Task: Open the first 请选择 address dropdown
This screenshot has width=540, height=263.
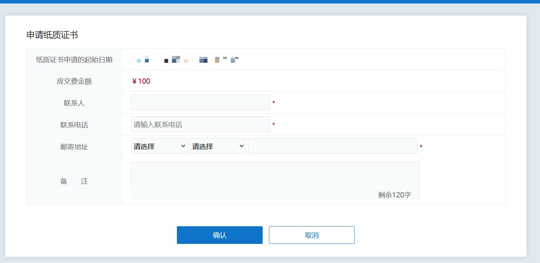Action: pyautogui.click(x=159, y=146)
